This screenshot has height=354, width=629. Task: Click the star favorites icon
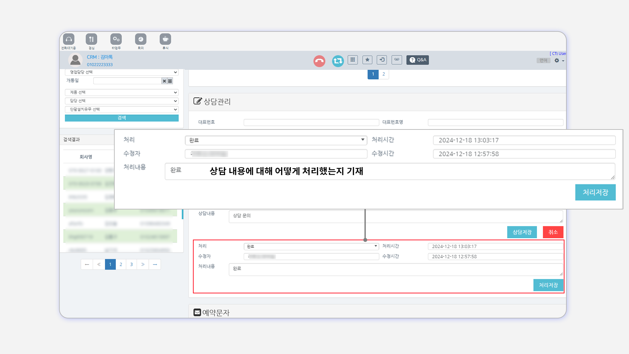[367, 60]
